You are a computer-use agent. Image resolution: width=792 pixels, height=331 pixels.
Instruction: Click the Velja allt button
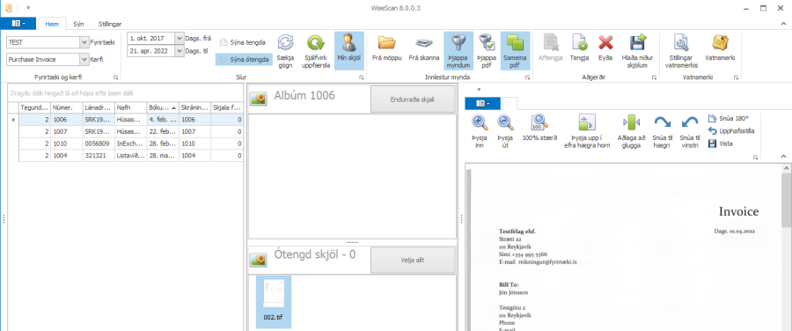(413, 261)
